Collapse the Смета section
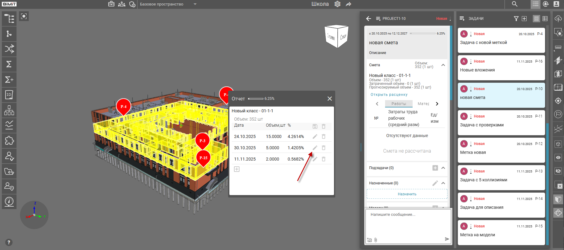This screenshot has width=564, height=250. (x=443, y=65)
